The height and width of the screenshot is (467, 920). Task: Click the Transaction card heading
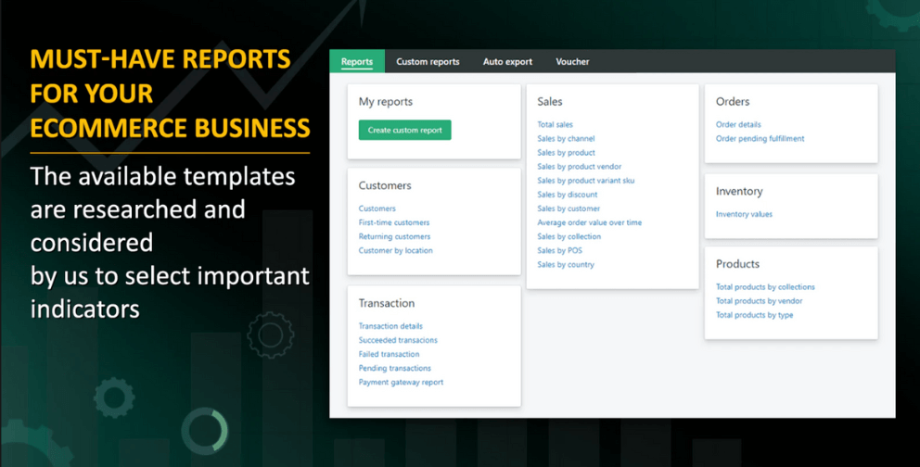[387, 304]
